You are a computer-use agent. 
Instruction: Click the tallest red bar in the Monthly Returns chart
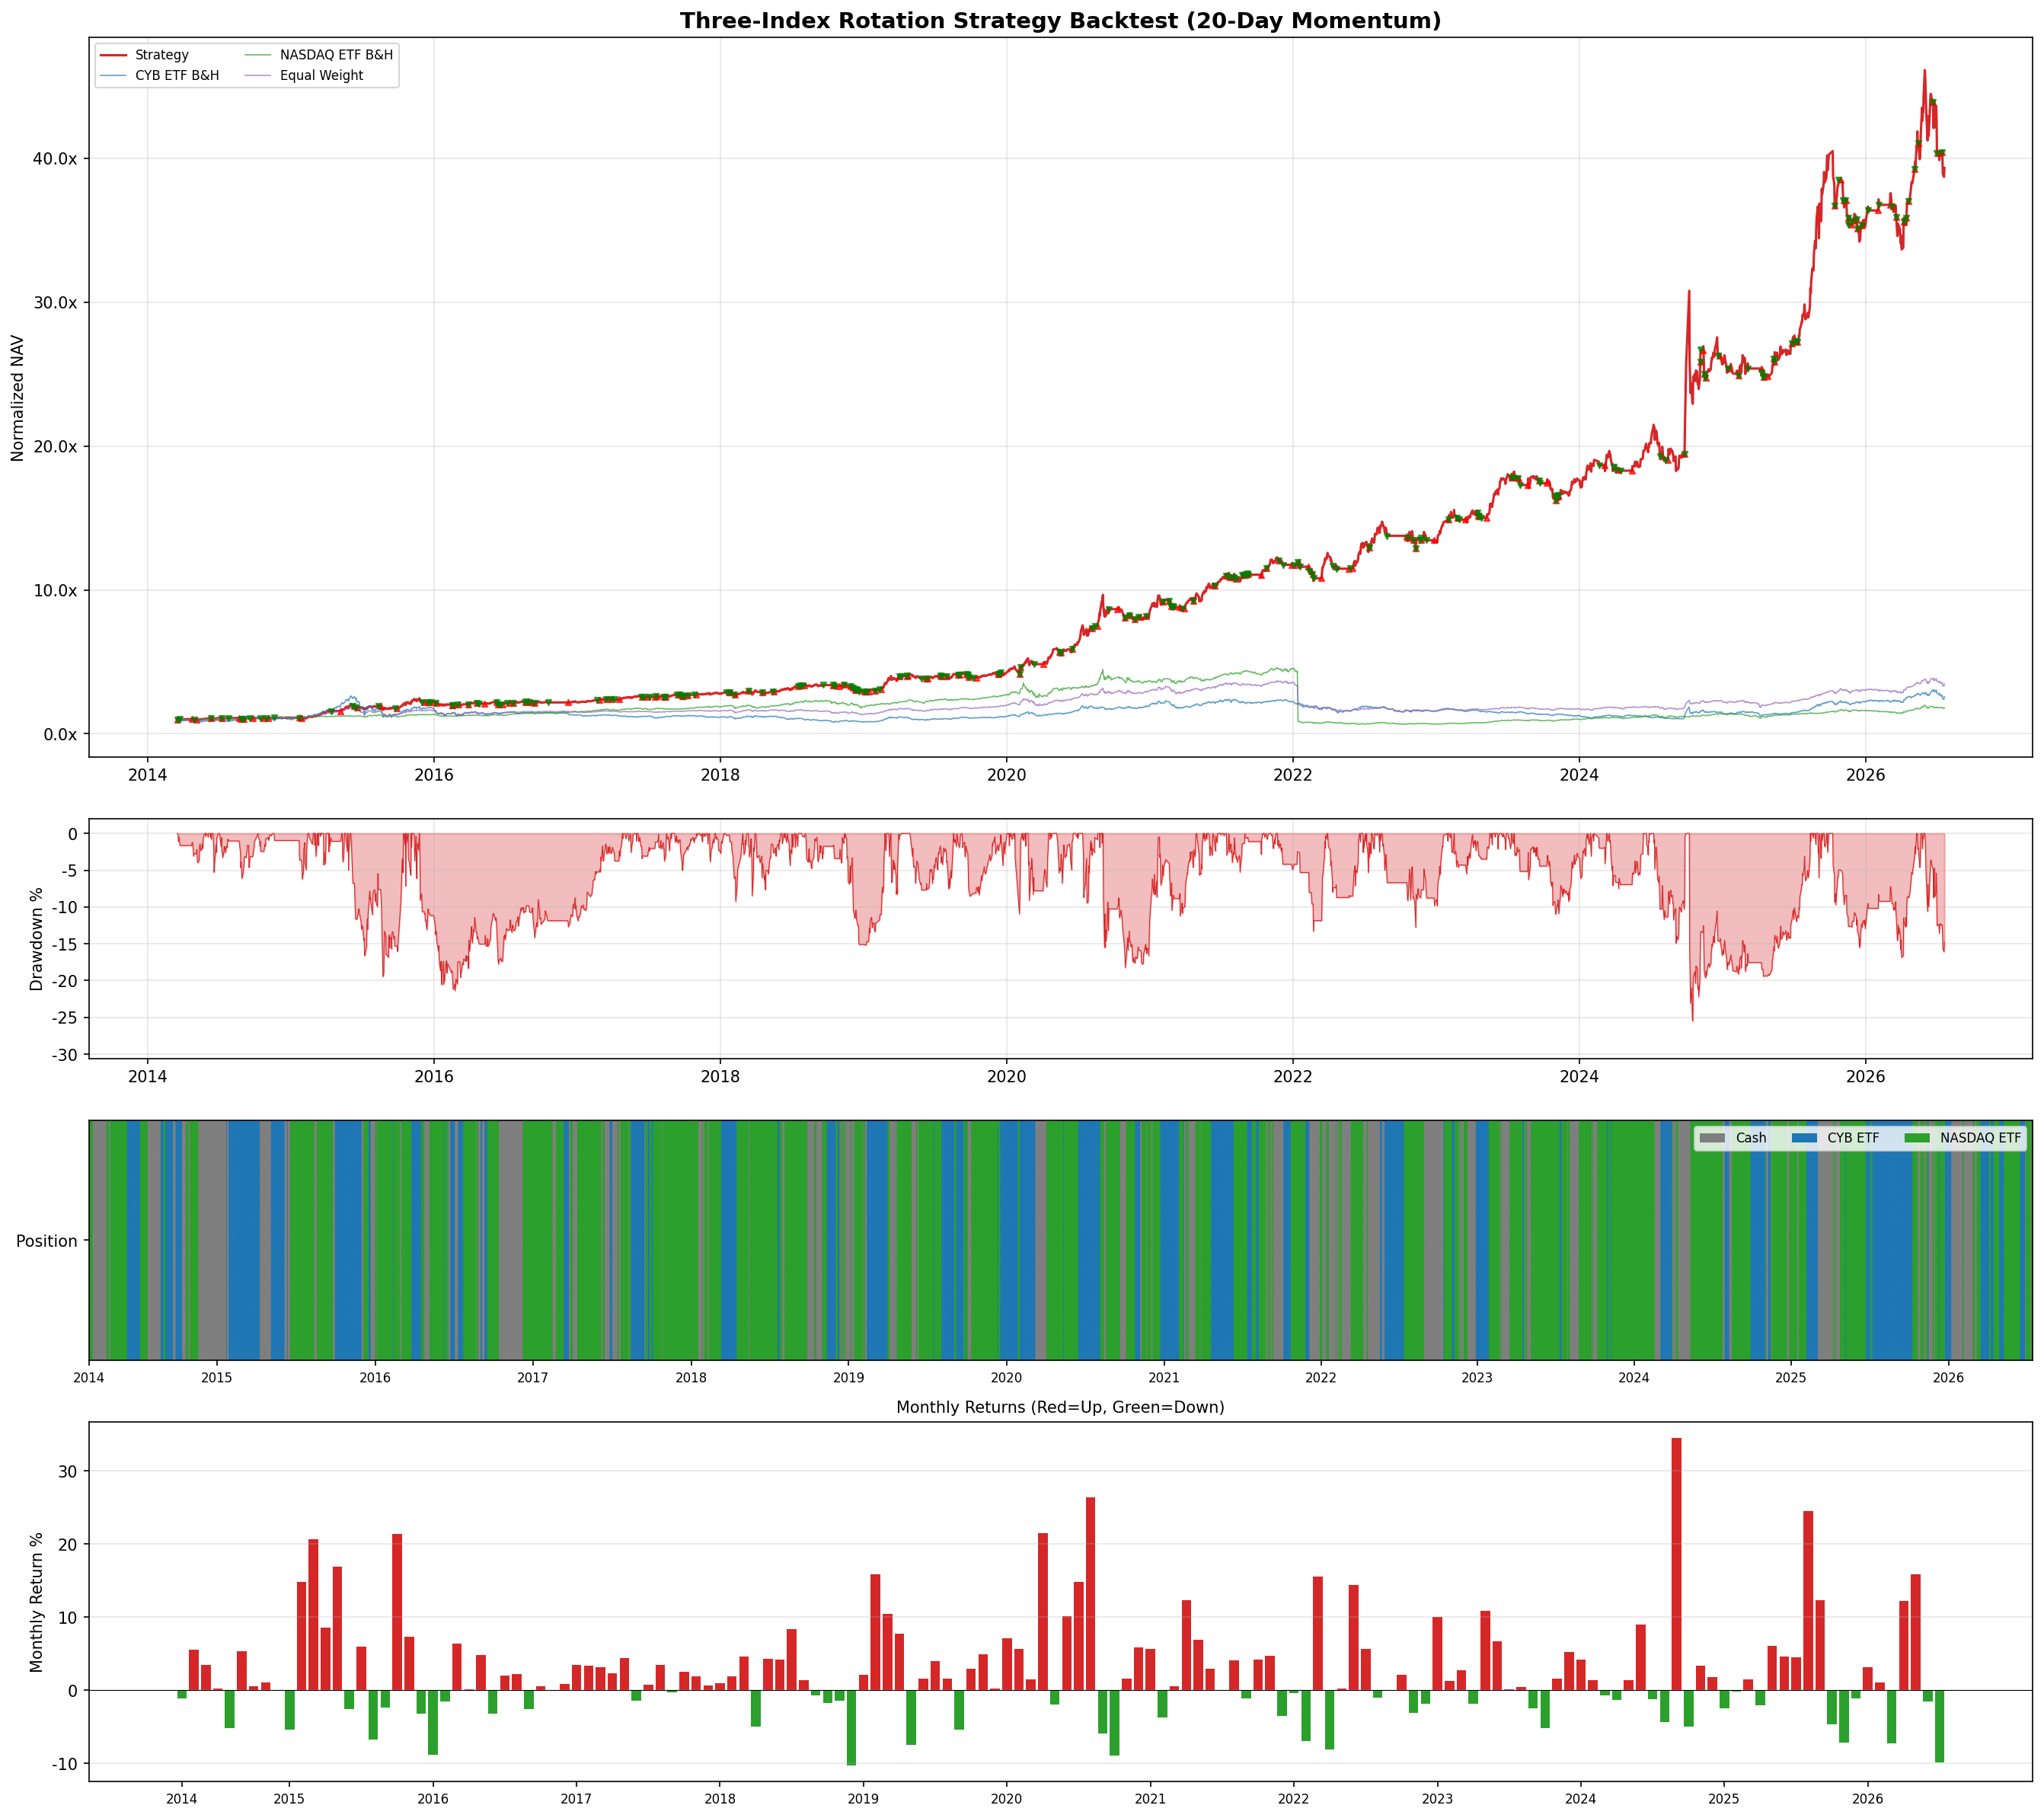[1676, 1564]
